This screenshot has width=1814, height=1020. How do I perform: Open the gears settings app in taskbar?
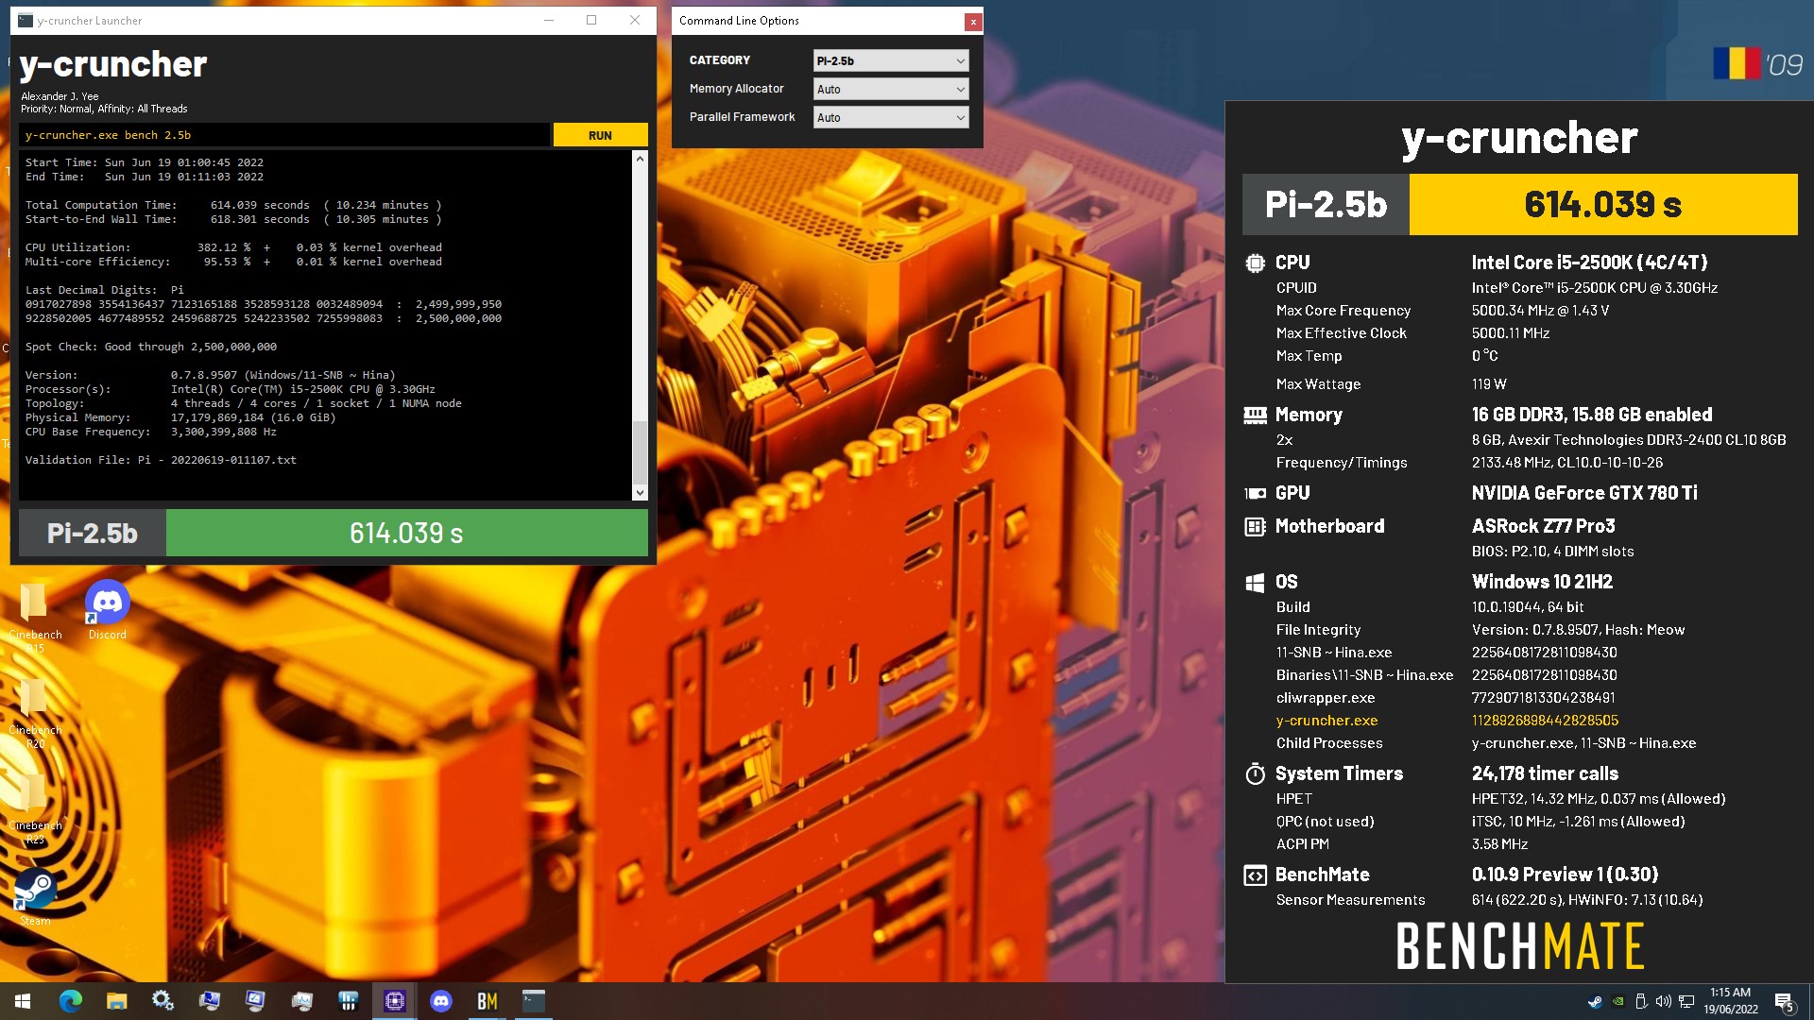pyautogui.click(x=163, y=1001)
